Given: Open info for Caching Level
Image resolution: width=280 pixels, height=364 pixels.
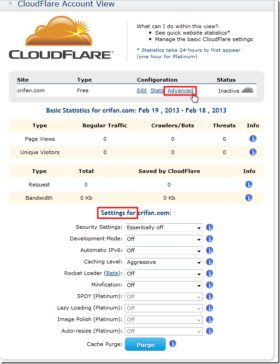Looking at the screenshot, I should tap(209, 262).
